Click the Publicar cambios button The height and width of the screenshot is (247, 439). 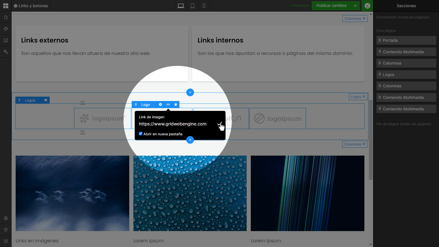point(331,6)
